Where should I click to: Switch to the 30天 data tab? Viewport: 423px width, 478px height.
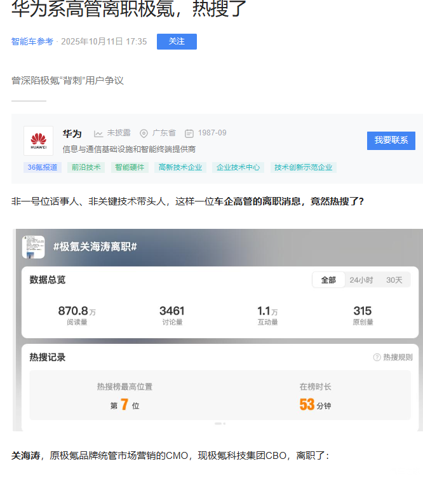[x=394, y=280]
